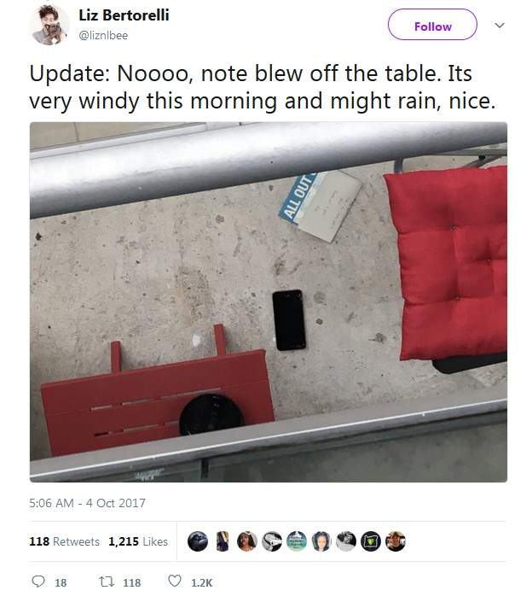
Task: Like the tweet with heart icon
Action: (x=175, y=581)
